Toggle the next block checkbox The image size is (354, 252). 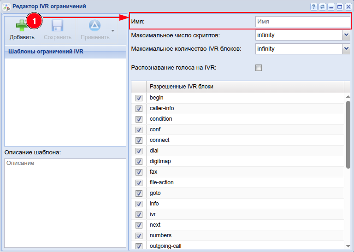tap(139, 225)
